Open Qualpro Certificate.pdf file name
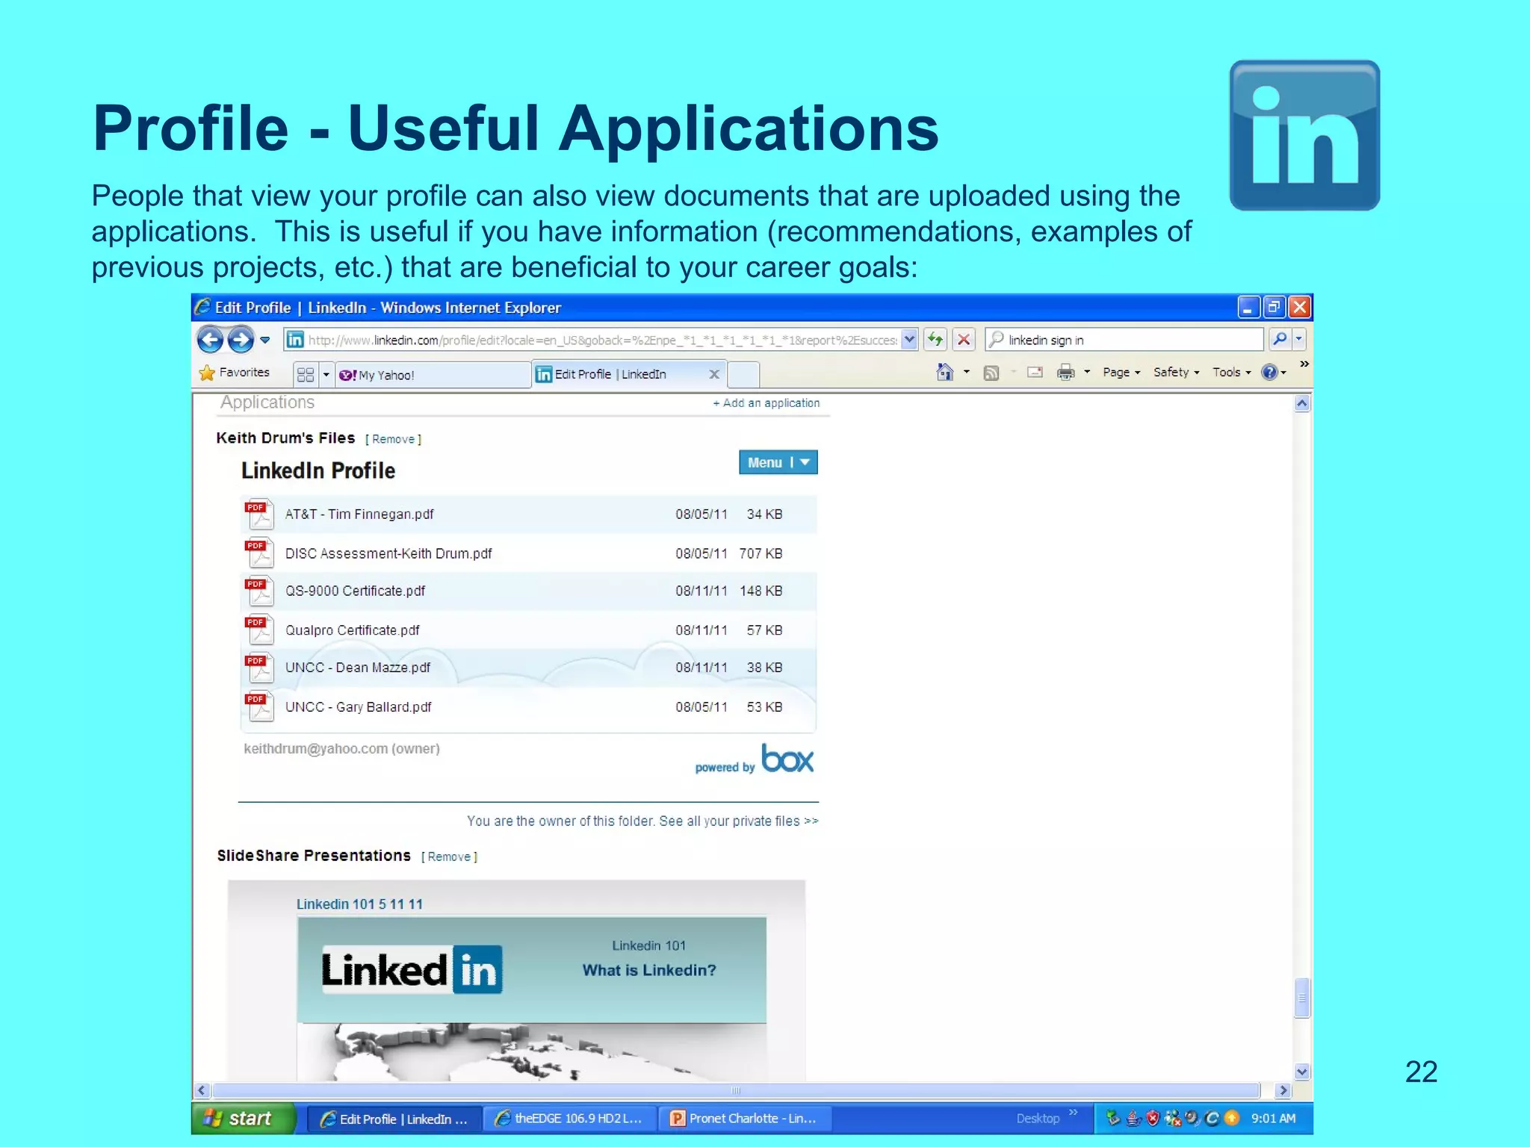This screenshot has height=1147, width=1530. tap(352, 630)
